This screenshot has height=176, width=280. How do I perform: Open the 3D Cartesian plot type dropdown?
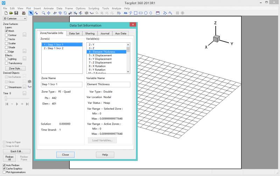[14, 19]
